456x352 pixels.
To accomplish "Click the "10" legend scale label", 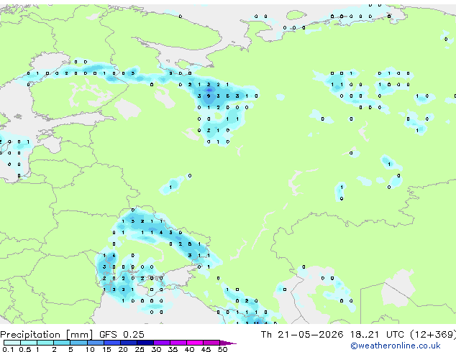I will (90, 349).
